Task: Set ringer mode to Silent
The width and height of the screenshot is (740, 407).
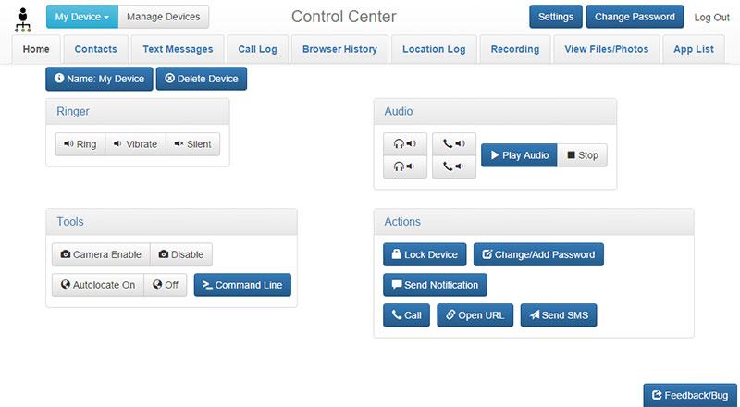Action: (x=192, y=144)
